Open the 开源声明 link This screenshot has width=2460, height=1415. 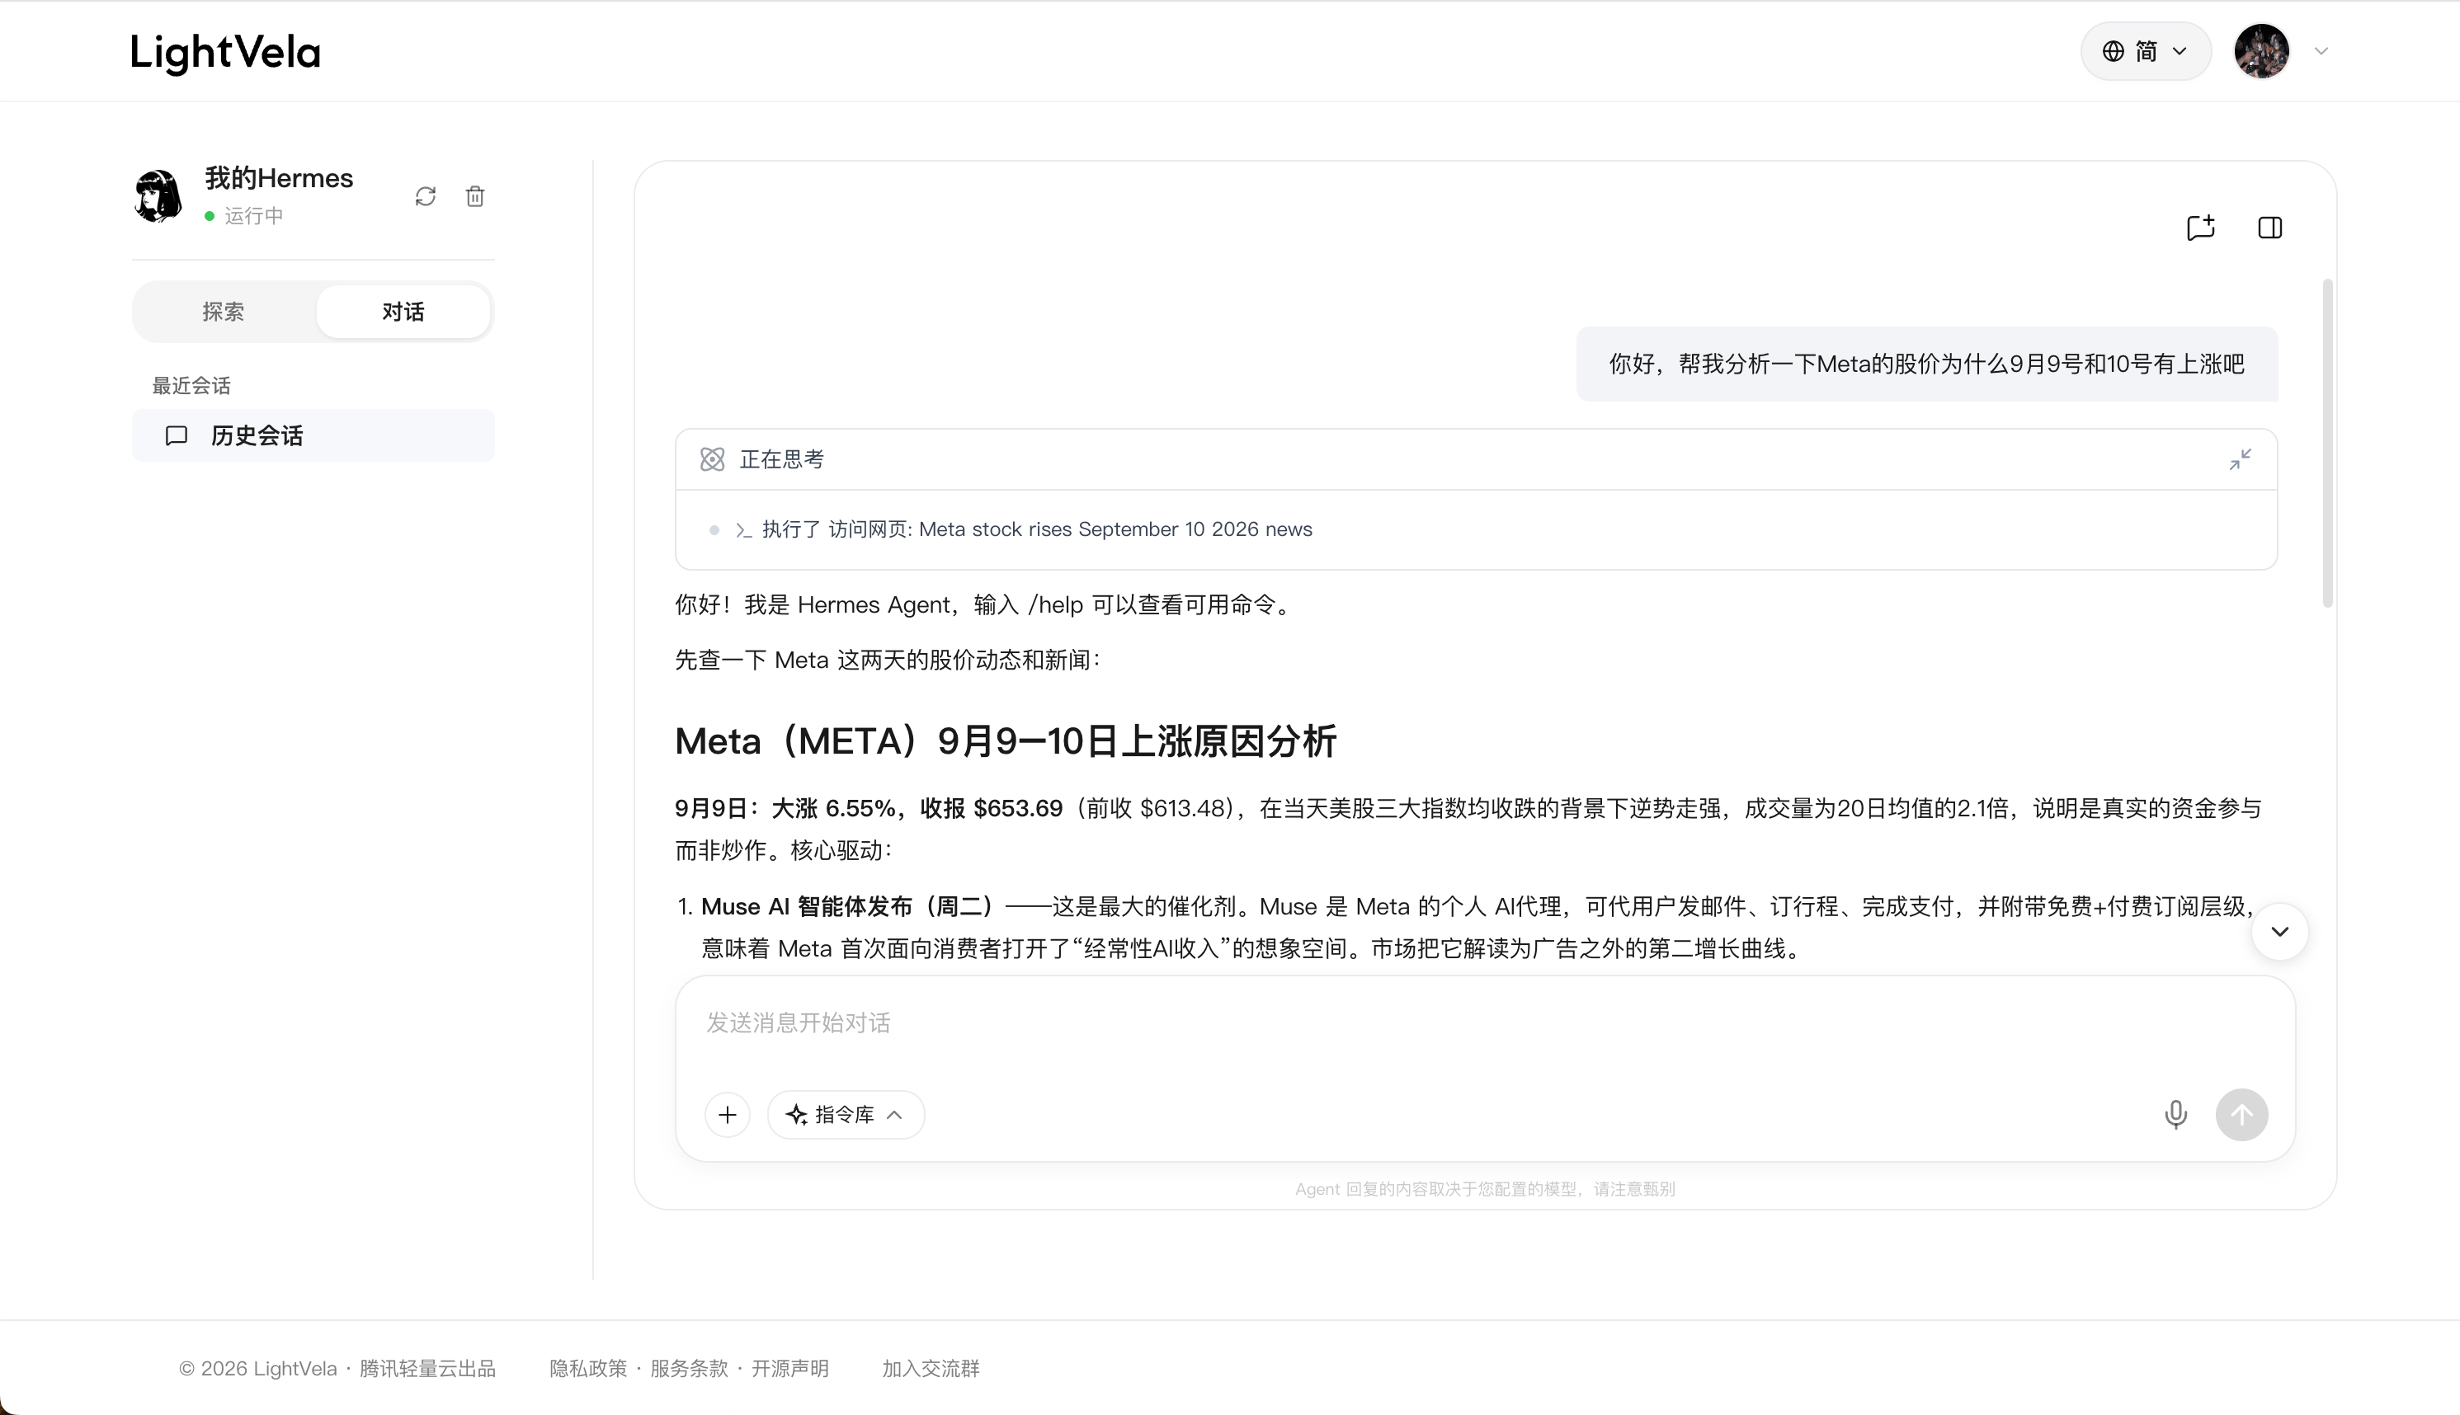pyautogui.click(x=789, y=1368)
